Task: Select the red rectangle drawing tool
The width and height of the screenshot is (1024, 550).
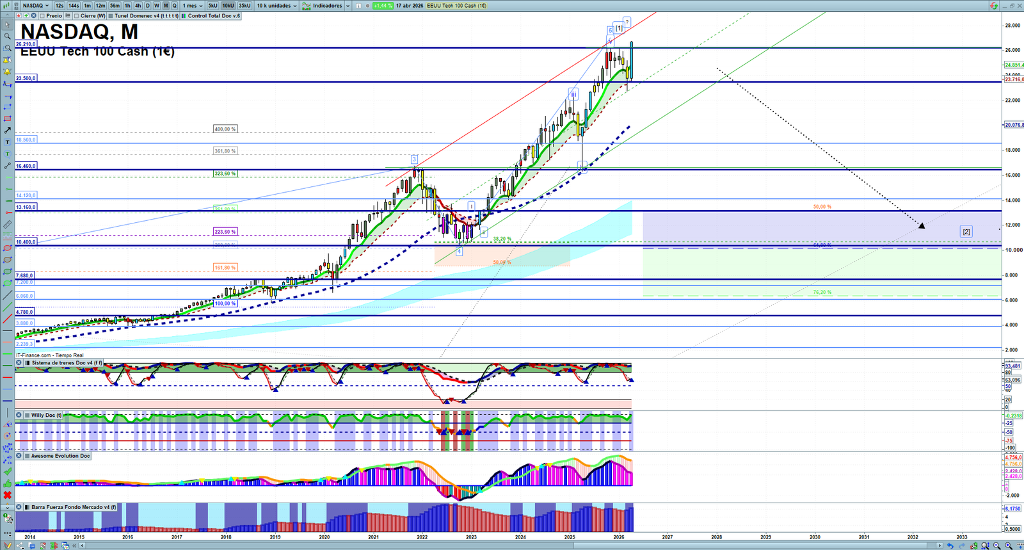Action: [7, 118]
